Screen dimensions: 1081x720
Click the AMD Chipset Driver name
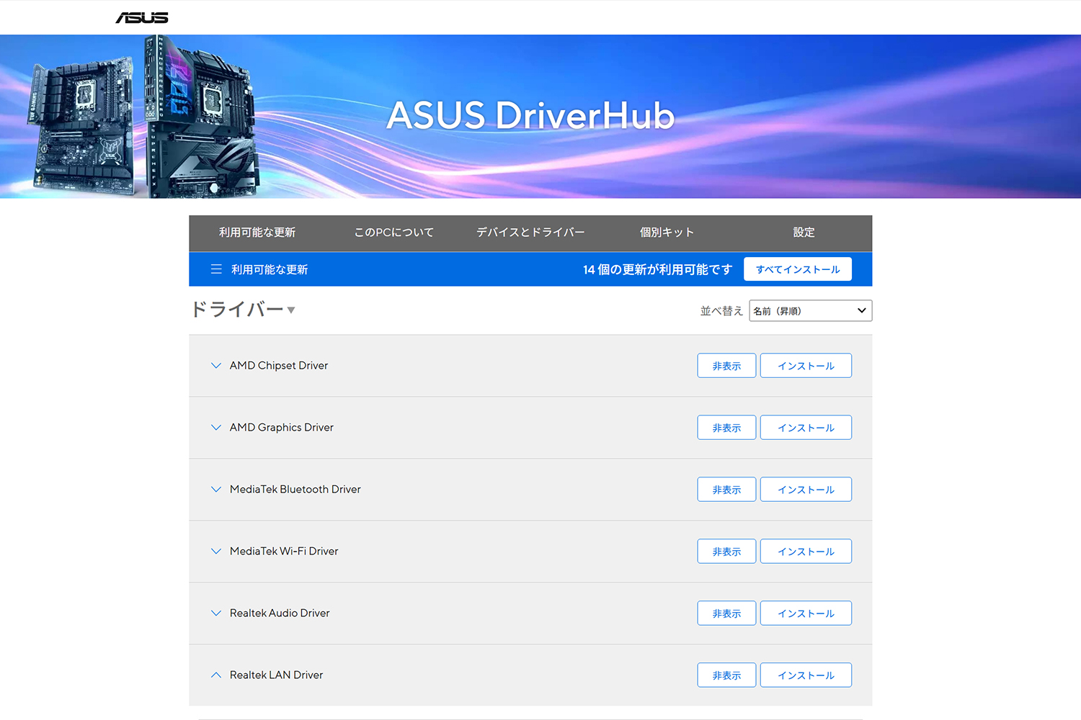pos(279,366)
